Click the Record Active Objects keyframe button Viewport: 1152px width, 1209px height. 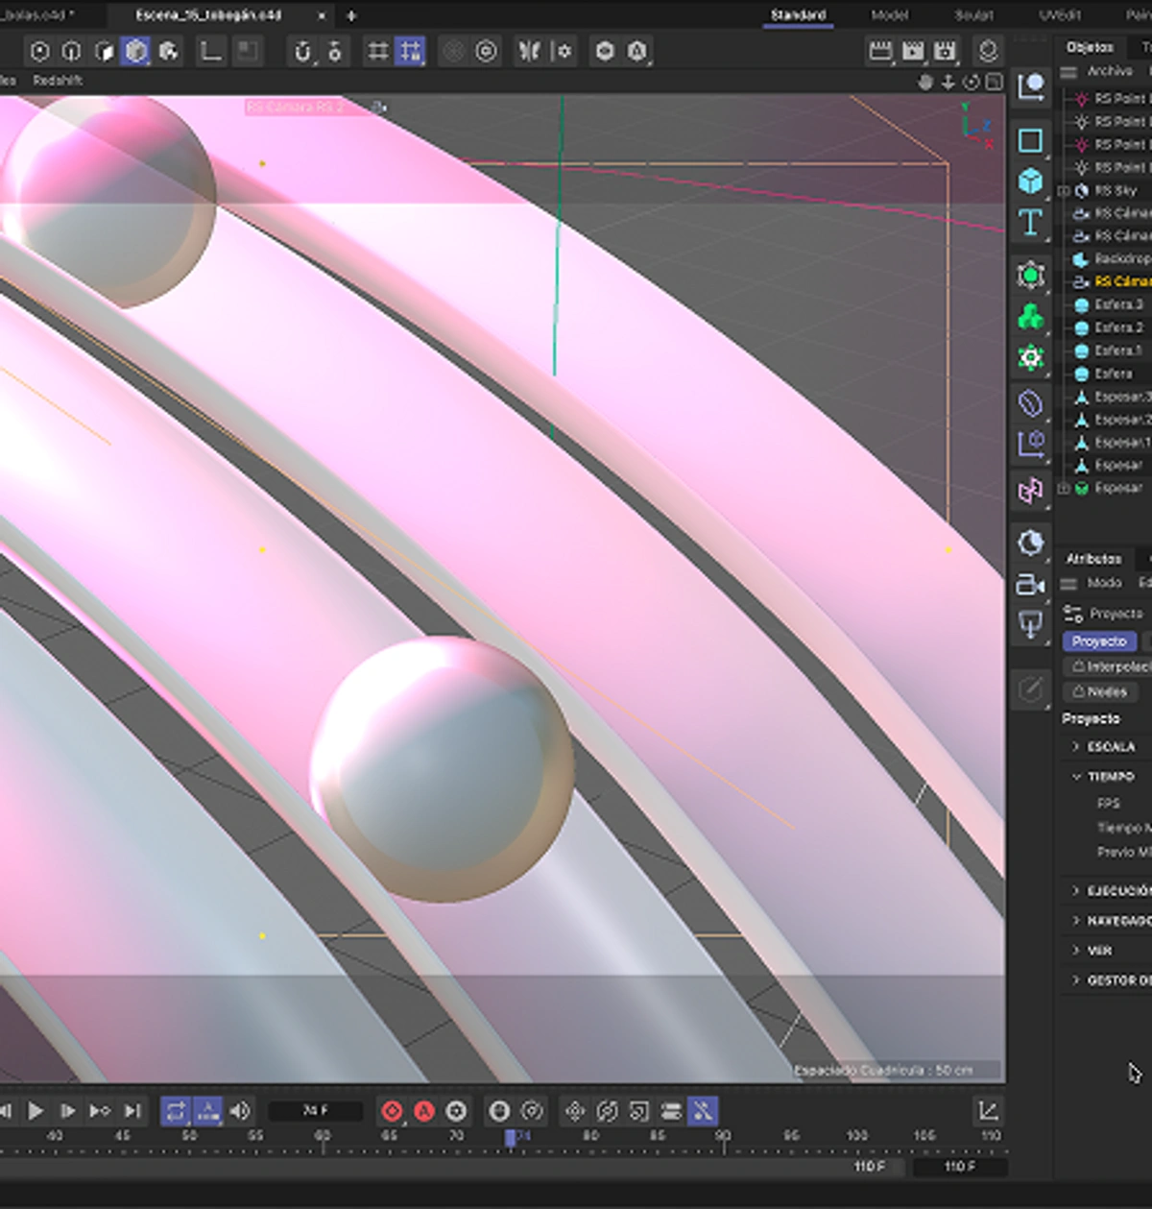pyautogui.click(x=392, y=1111)
